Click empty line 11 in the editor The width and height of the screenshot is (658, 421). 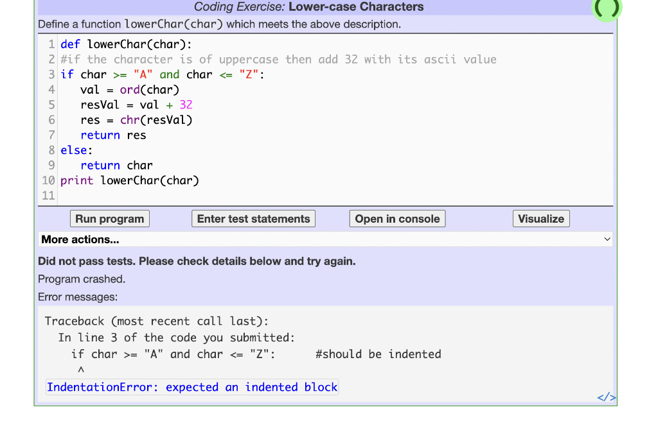129,195
